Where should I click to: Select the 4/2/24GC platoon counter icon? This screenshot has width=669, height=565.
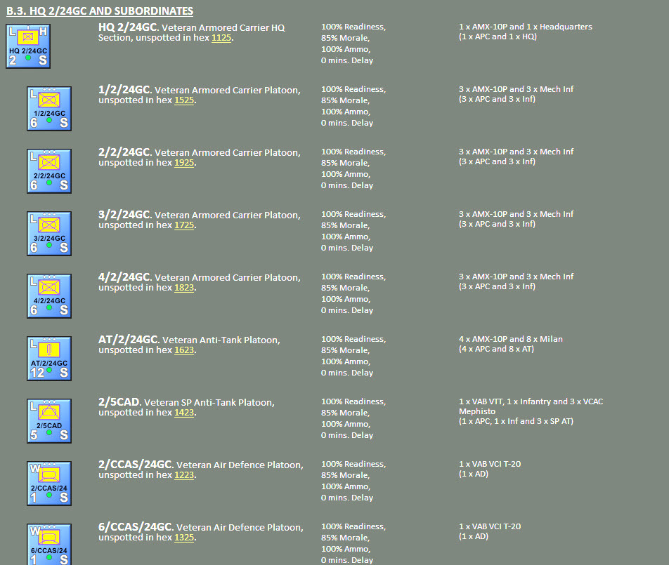[x=49, y=295]
